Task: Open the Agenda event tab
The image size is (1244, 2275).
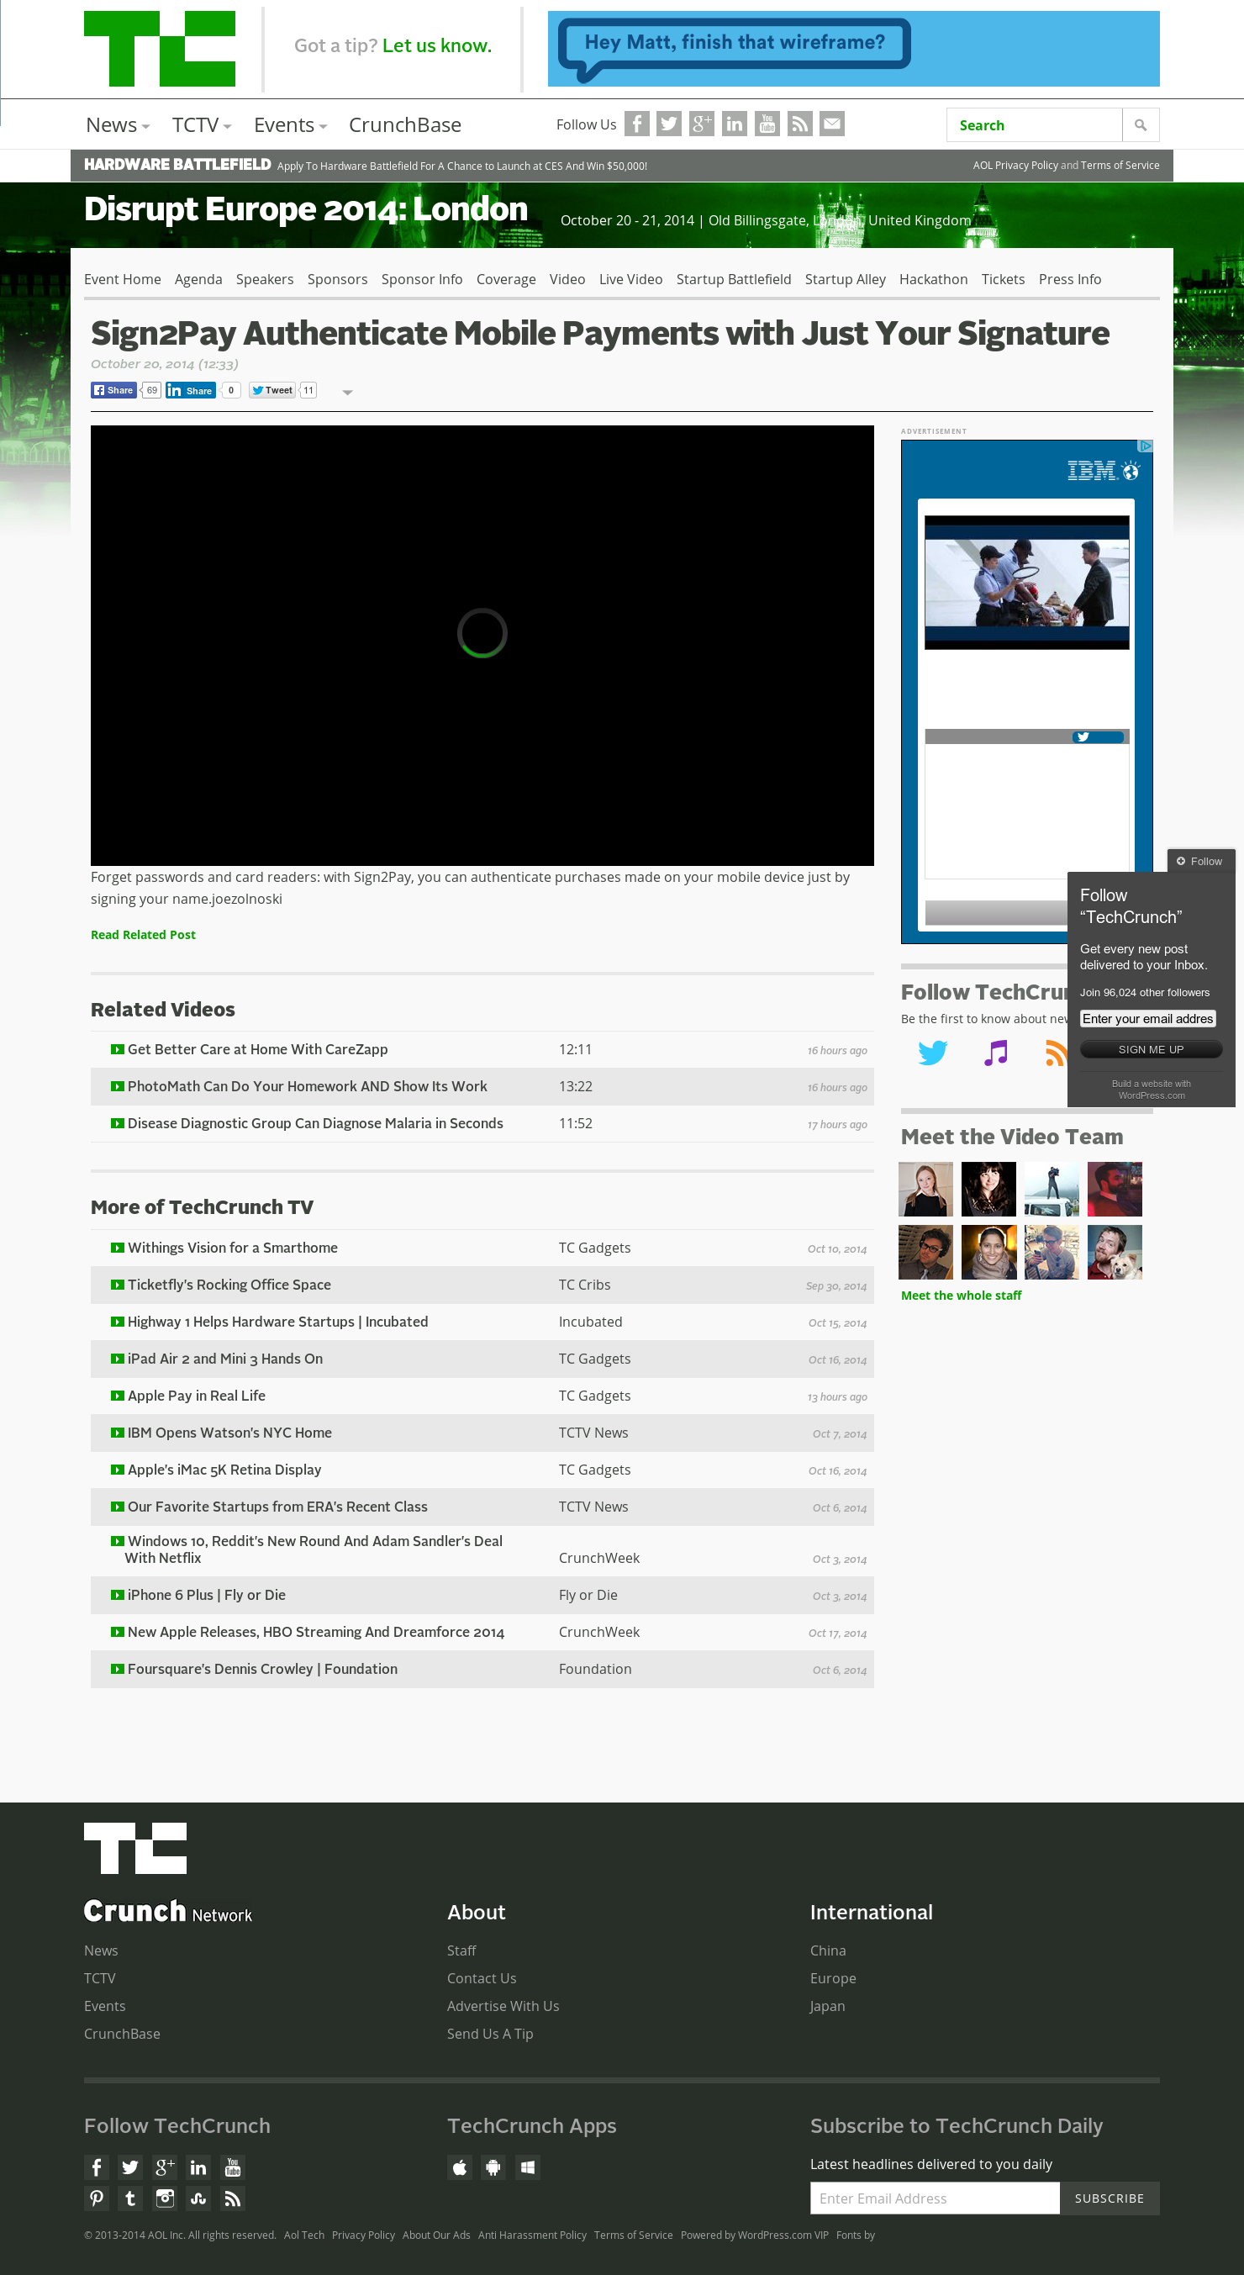Action: pyautogui.click(x=198, y=279)
